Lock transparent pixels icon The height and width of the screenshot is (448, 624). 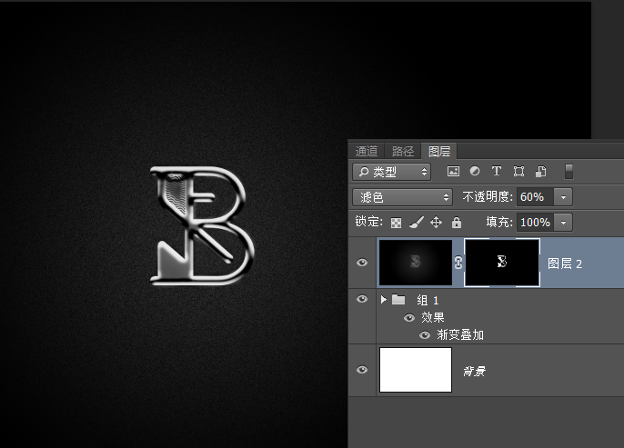[x=397, y=223]
